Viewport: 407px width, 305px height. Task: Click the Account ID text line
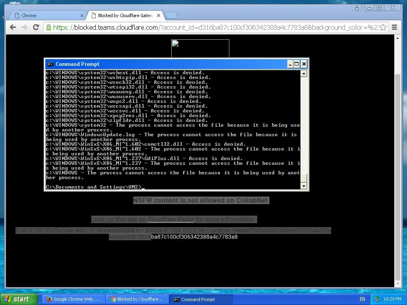(173, 237)
